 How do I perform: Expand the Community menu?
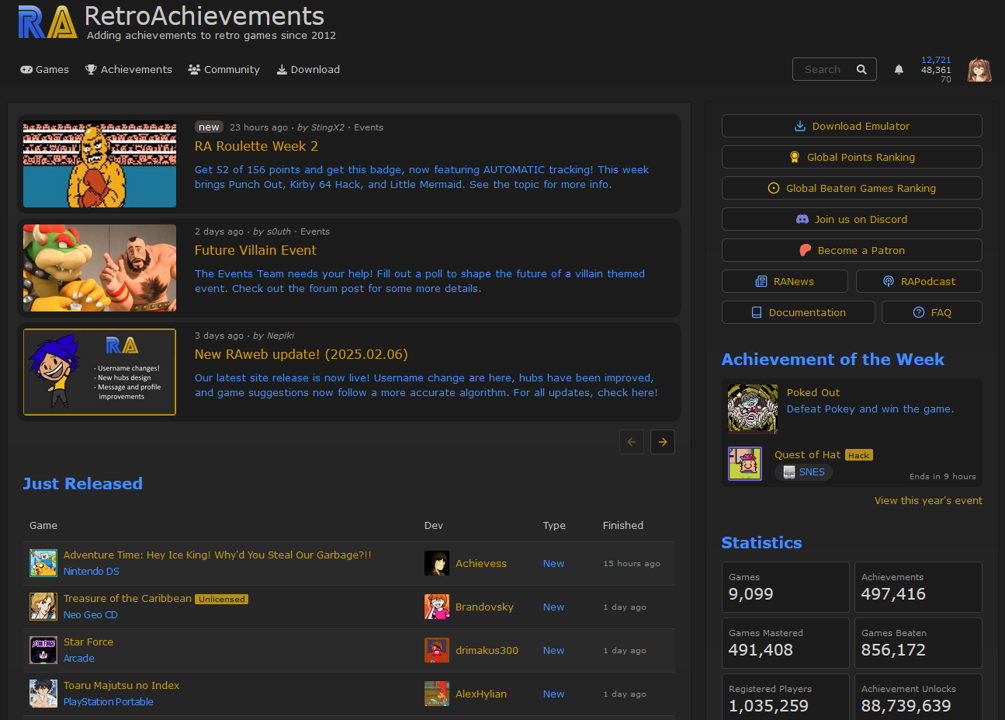224,69
